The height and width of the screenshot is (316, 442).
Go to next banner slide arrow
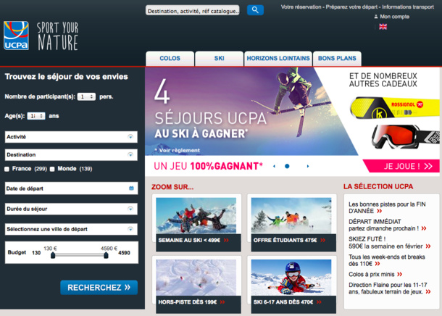300,166
